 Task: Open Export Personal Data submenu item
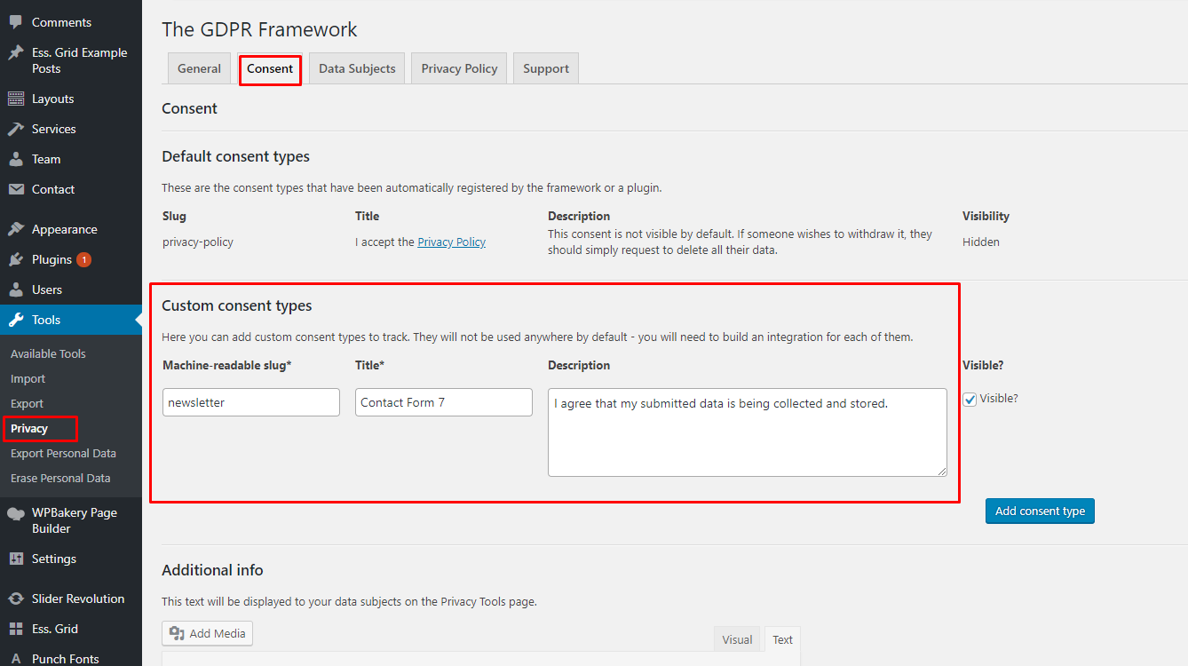pos(63,453)
